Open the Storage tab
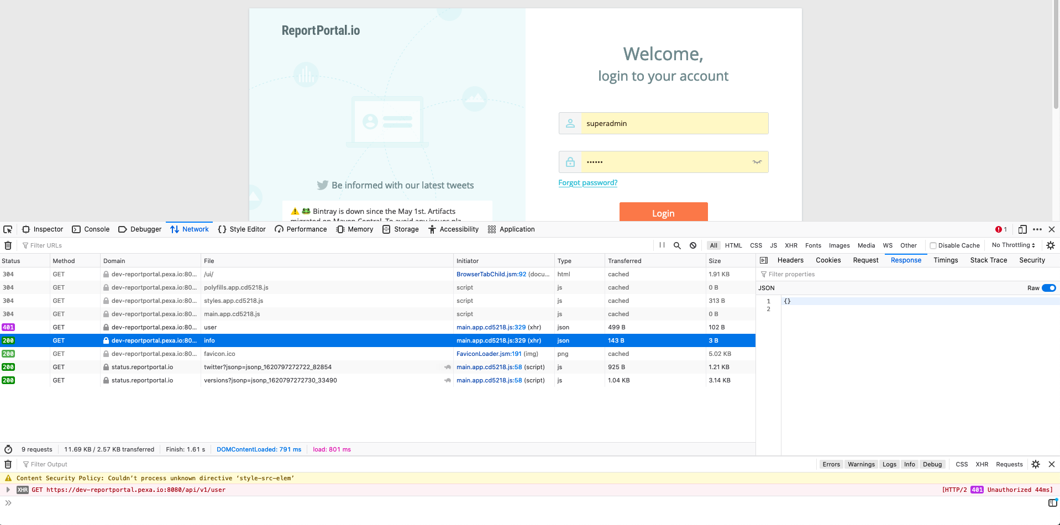Screen dimensions: 1060x525 [x=401, y=229]
